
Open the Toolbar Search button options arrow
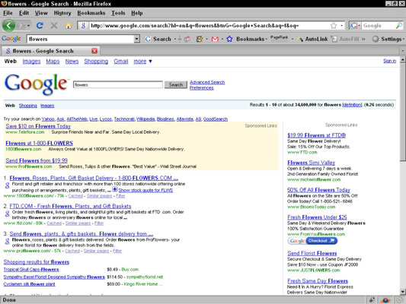[175, 39]
